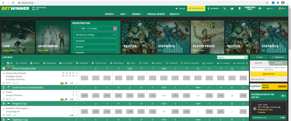
Task: Open the PROMO menu
Action: click(x=137, y=14)
